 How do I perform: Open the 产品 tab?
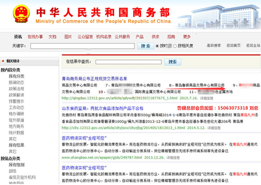click(140, 37)
